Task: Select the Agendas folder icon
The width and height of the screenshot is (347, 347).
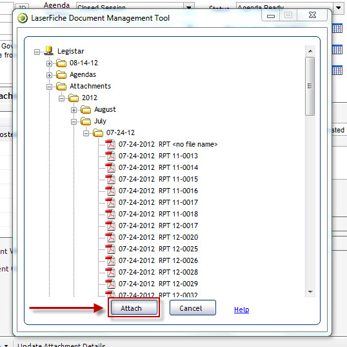Action: coord(61,75)
